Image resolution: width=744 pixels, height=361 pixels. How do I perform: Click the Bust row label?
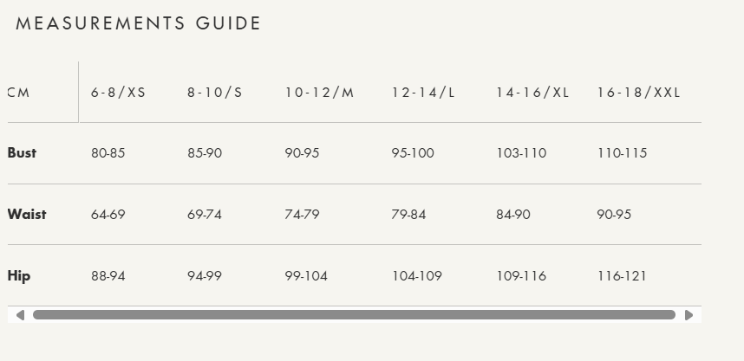click(22, 153)
